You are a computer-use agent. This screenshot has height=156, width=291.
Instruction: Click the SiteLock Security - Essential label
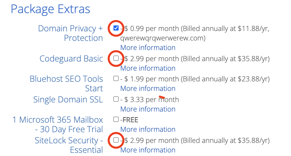point(68,145)
